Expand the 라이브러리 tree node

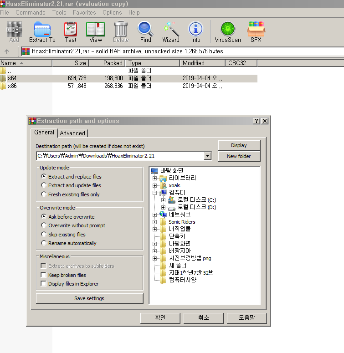coord(154,178)
